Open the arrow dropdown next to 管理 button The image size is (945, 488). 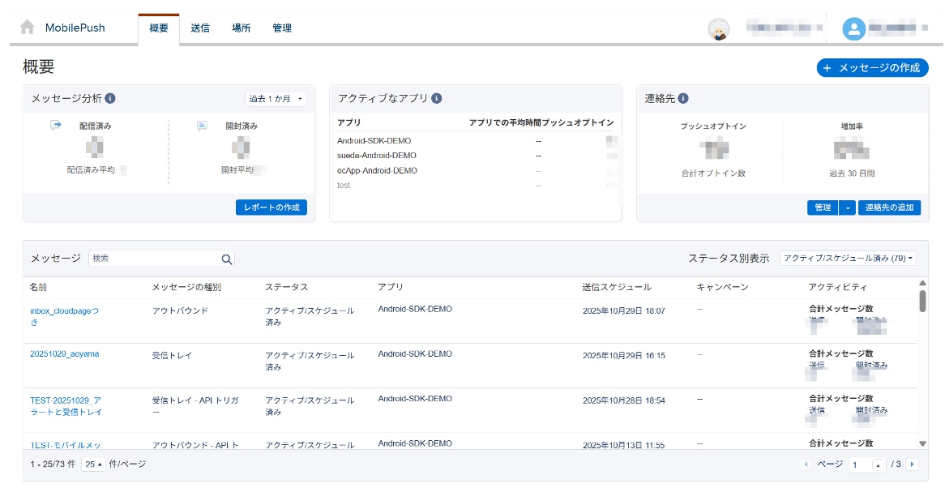click(846, 208)
